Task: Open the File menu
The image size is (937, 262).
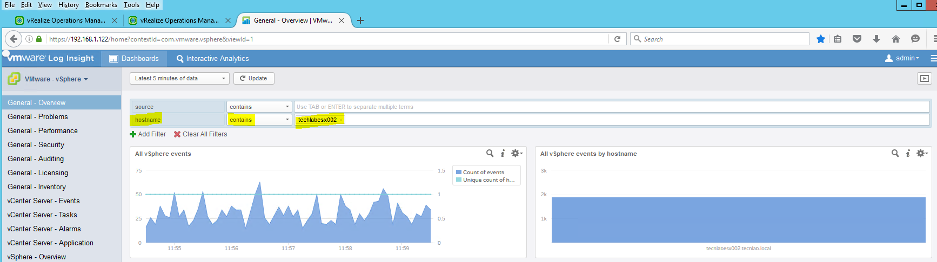Action: point(10,5)
